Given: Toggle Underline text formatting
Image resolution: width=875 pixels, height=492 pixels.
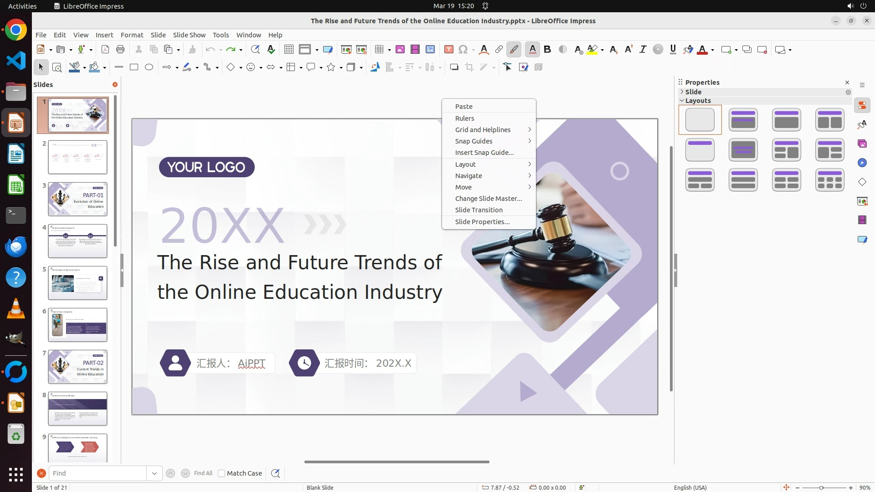Looking at the screenshot, I should click(x=673, y=50).
